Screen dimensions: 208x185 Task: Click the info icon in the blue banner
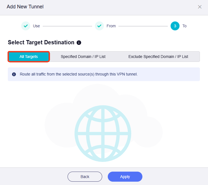[14, 74]
